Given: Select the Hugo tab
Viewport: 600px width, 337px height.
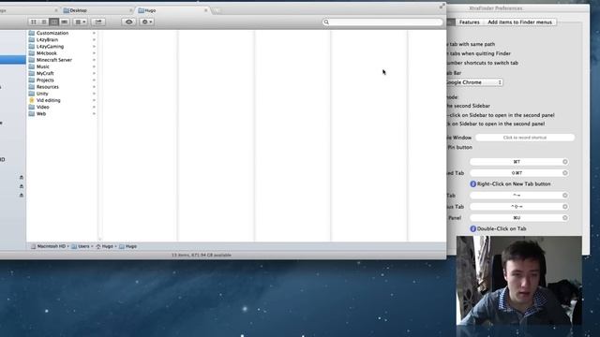Looking at the screenshot, I should tap(150, 10).
